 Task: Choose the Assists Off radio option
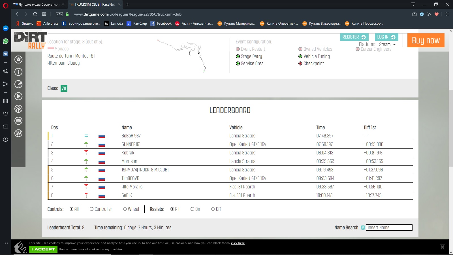pos(213,209)
